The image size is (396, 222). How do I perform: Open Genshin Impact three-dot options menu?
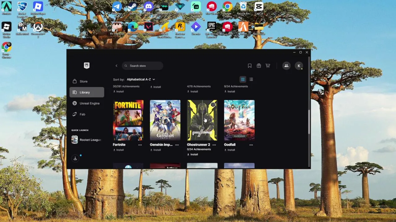[177, 145]
